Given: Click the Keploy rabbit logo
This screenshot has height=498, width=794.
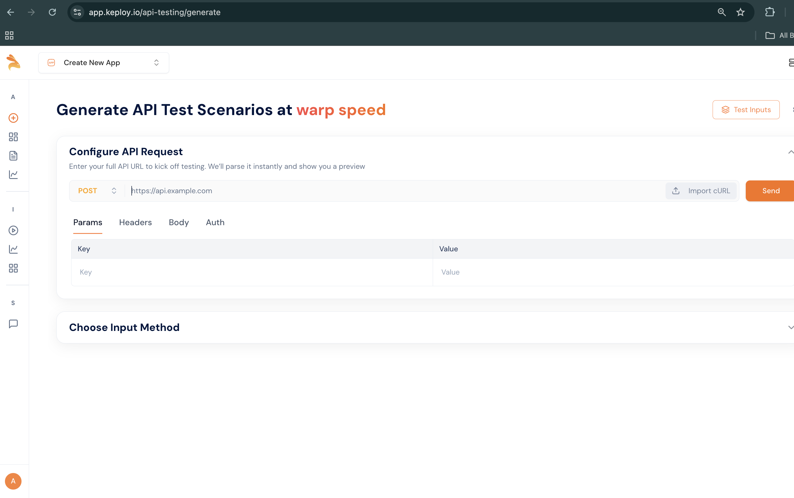Looking at the screenshot, I should coord(13,62).
